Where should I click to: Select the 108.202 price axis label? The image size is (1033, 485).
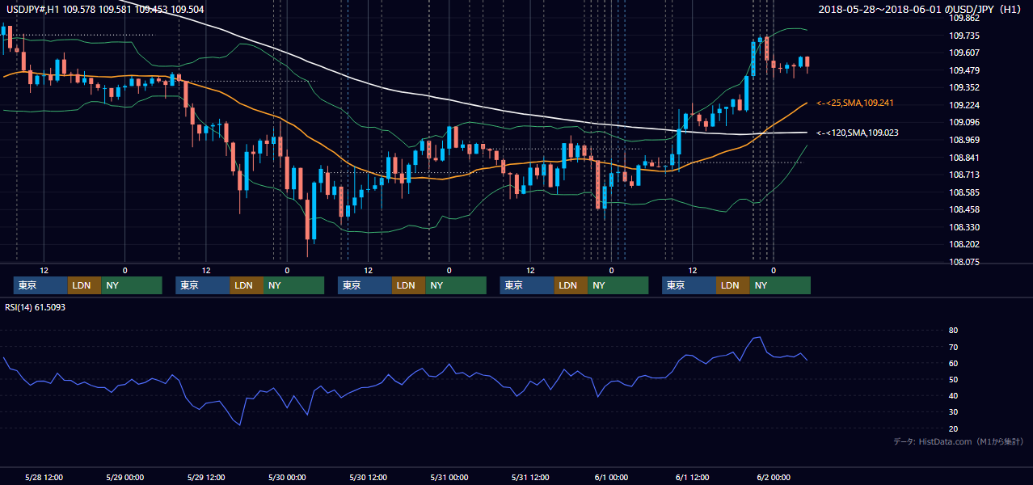964,244
